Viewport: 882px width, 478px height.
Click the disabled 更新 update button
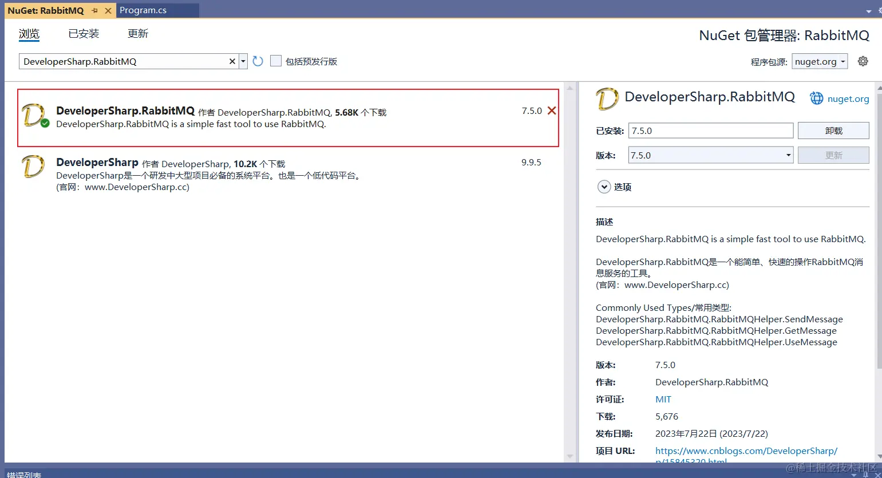click(833, 155)
